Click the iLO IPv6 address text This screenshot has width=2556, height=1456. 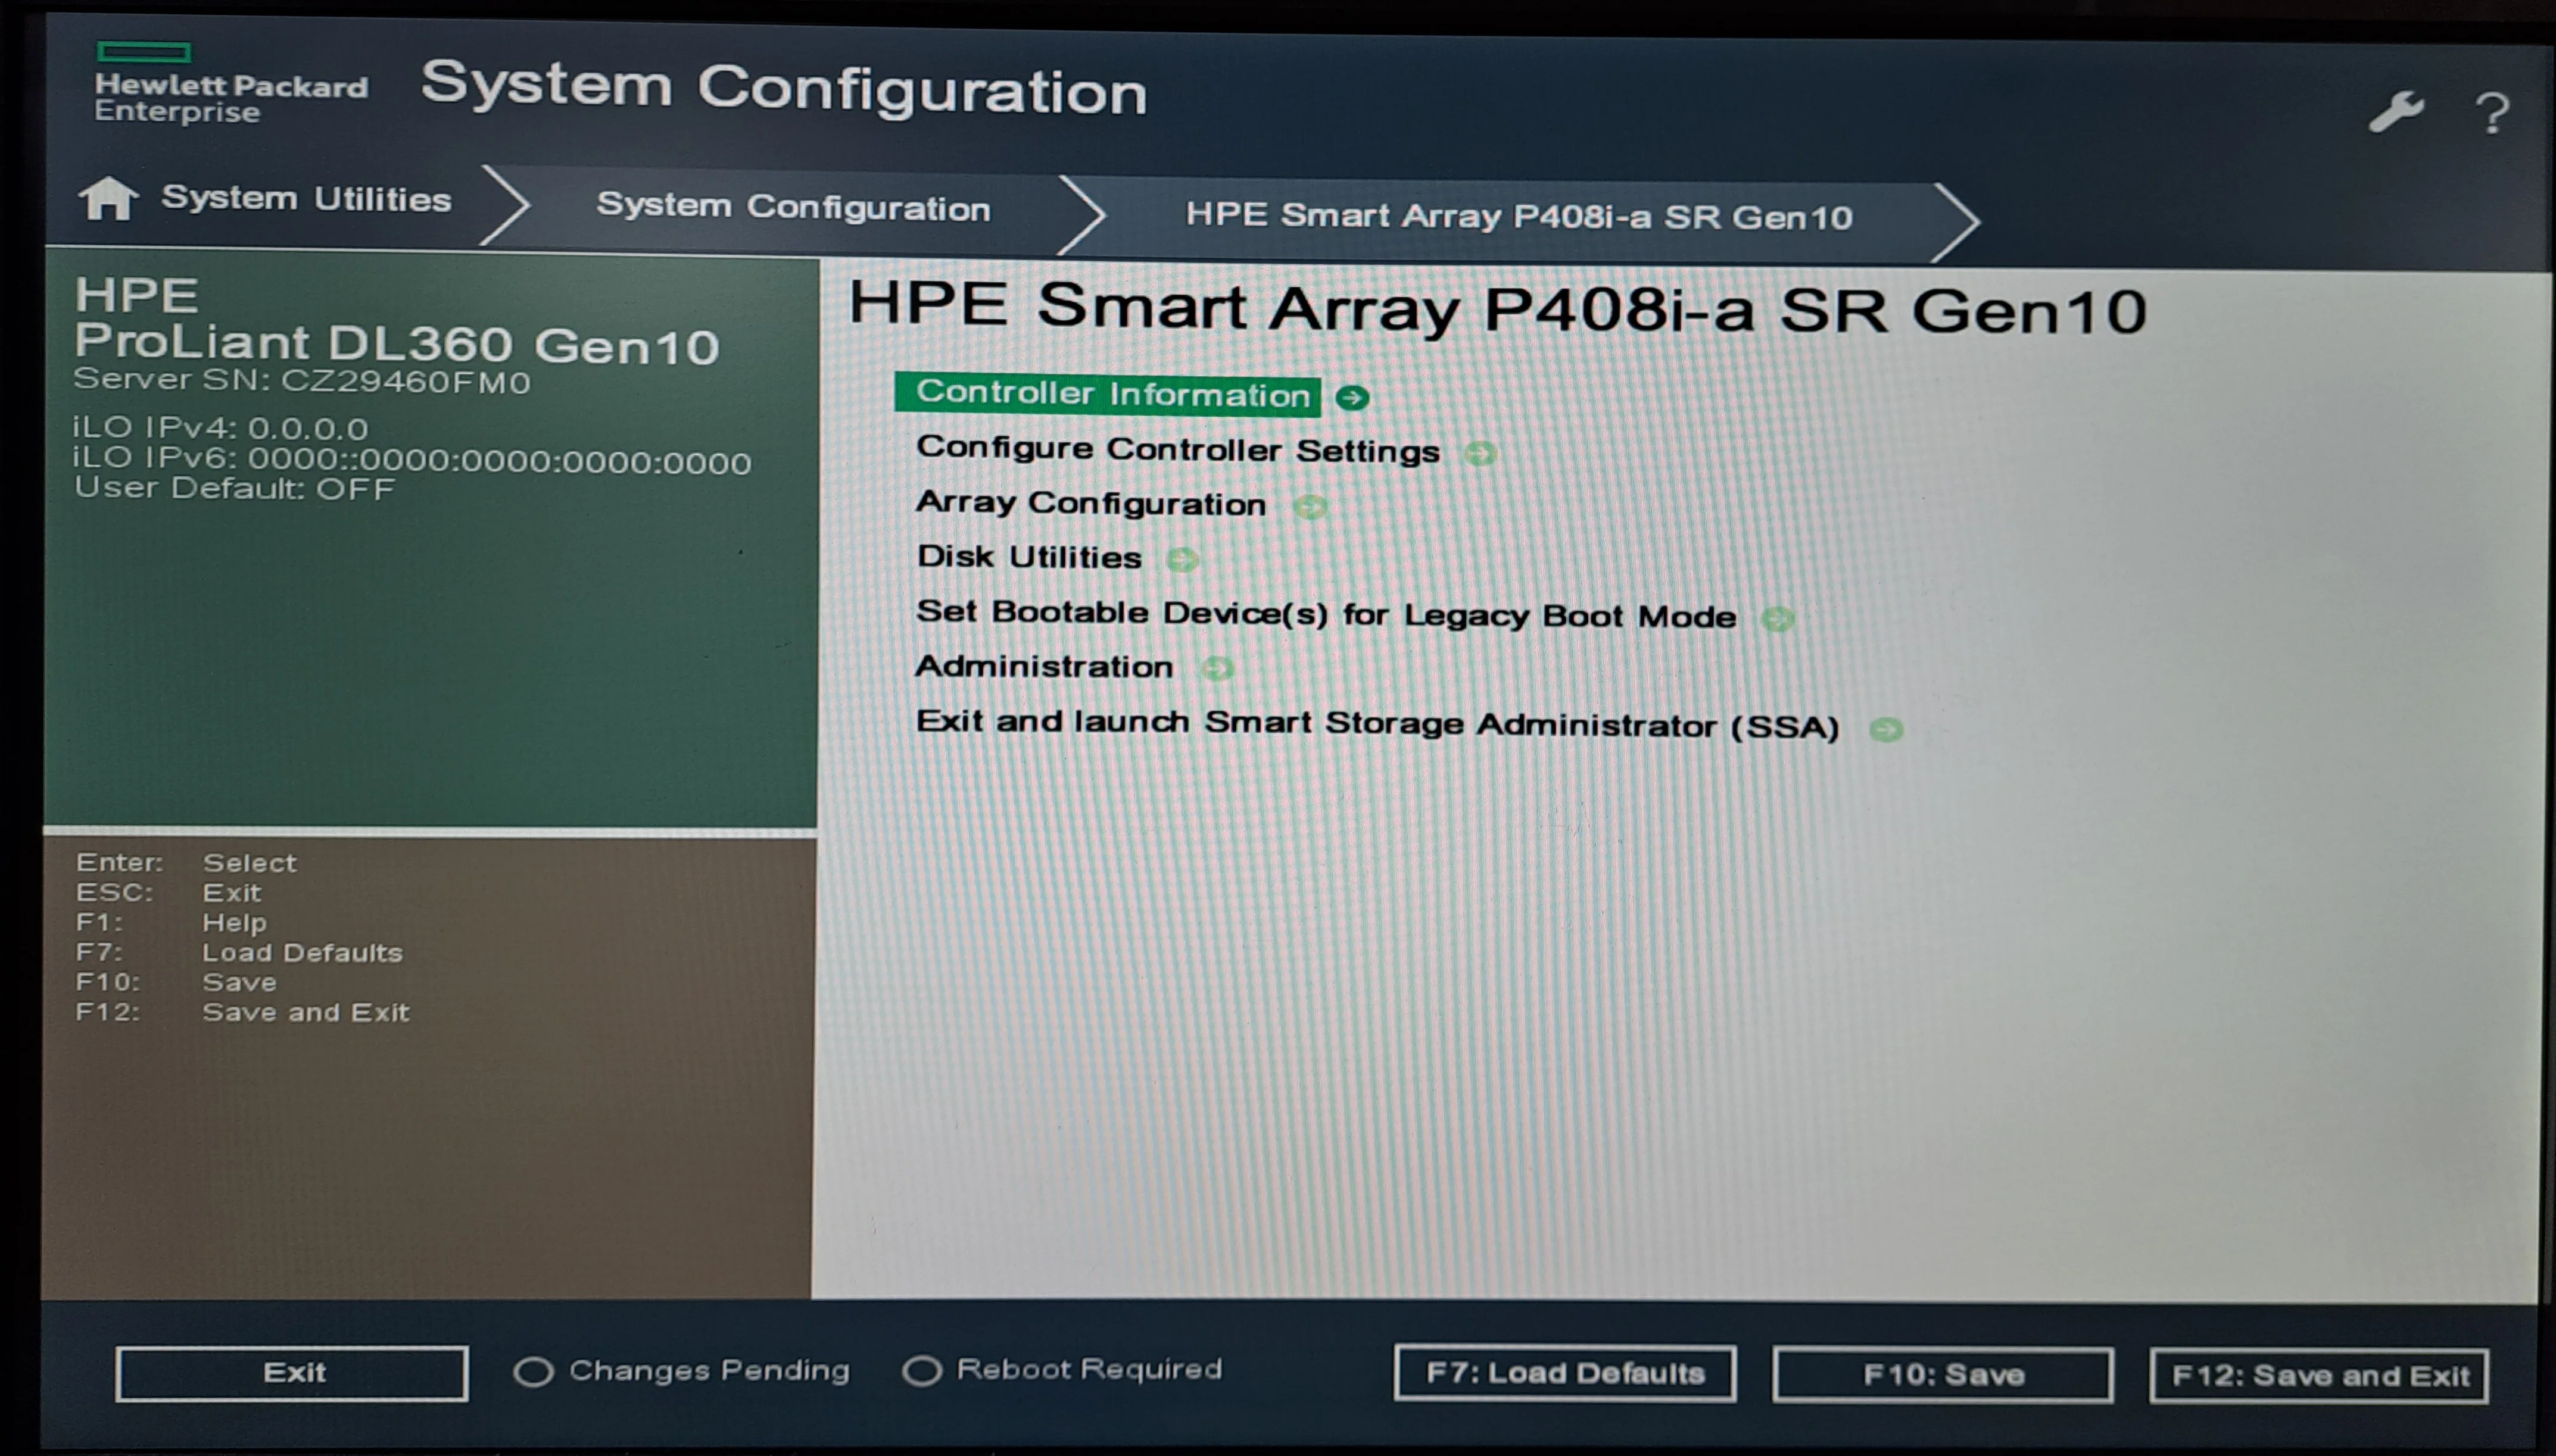[411, 461]
